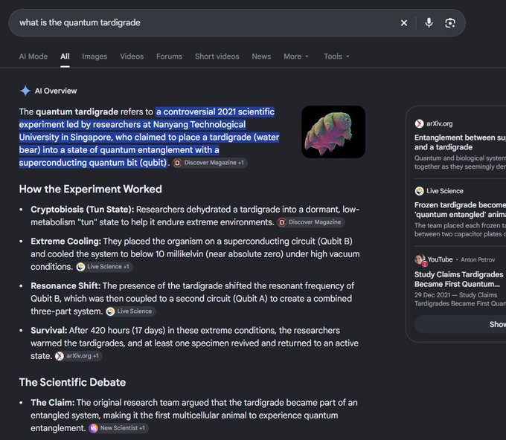This screenshot has width=506, height=440.
Task: Click the arXiv.org favicon in sidebar
Action: tap(419, 123)
